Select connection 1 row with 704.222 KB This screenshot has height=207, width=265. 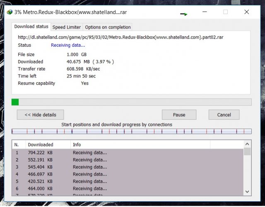click(x=124, y=152)
